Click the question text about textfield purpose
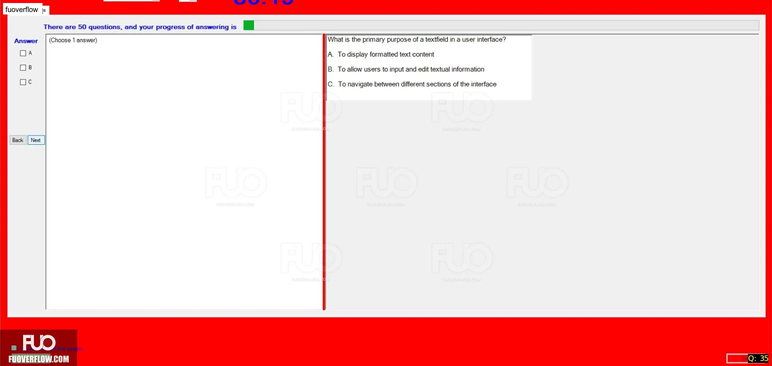The width and height of the screenshot is (772, 366). (x=417, y=39)
